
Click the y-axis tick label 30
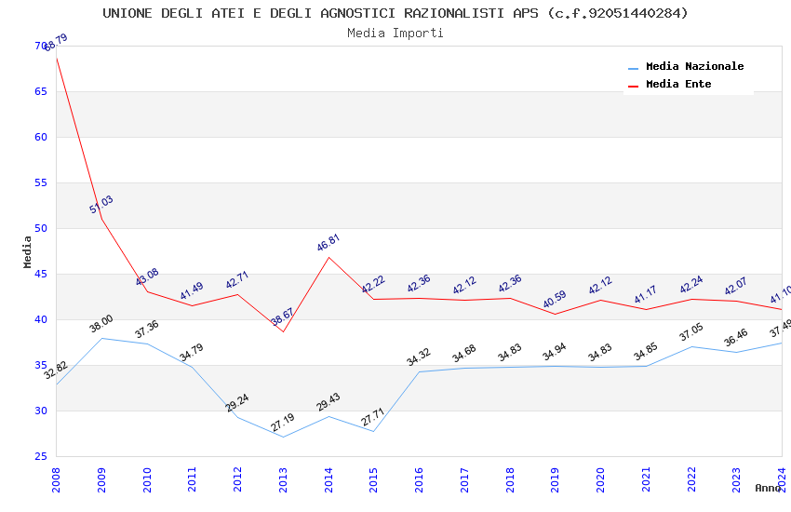41,411
